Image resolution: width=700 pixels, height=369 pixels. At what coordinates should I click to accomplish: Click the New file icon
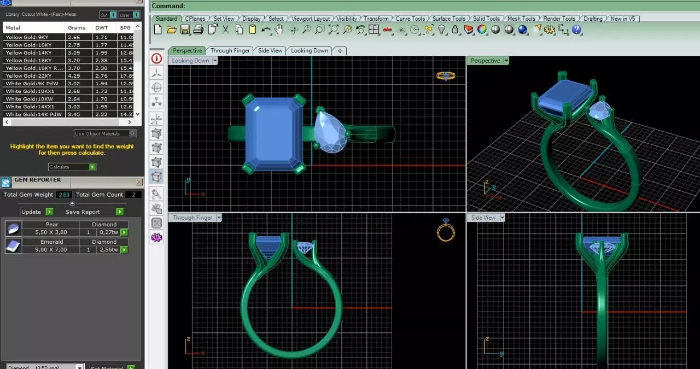click(x=158, y=30)
